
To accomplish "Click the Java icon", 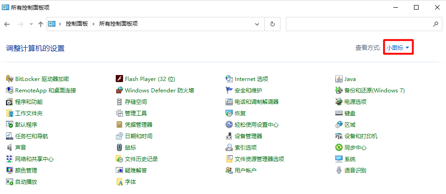I will coord(339,79).
